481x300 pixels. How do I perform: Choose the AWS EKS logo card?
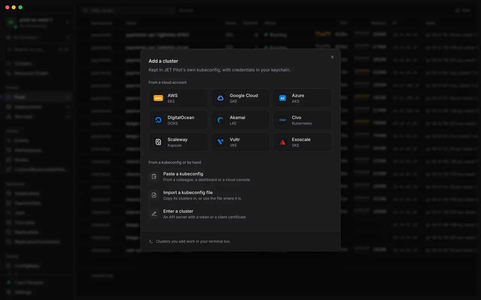tap(178, 98)
